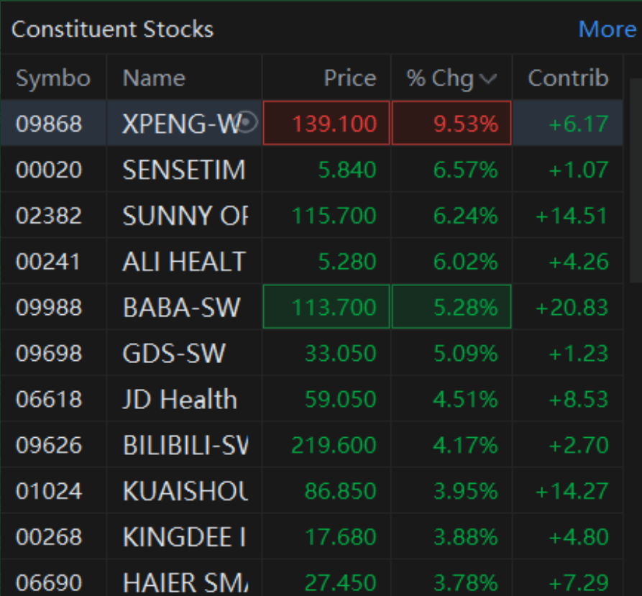The height and width of the screenshot is (596, 642).
Task: Click the +20.83 contribution value
Action: pyautogui.click(x=572, y=307)
